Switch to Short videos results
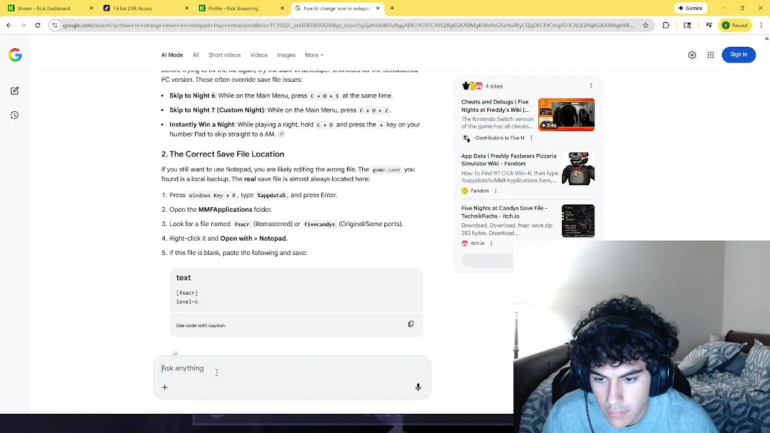Viewport: 770px width, 433px height. coord(224,55)
